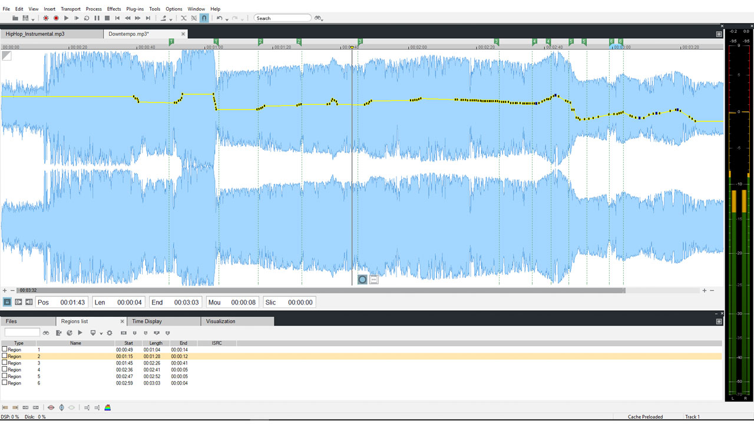Image resolution: width=754 pixels, height=424 pixels.
Task: Expand the Save dropdown arrow
Action: pos(33,19)
